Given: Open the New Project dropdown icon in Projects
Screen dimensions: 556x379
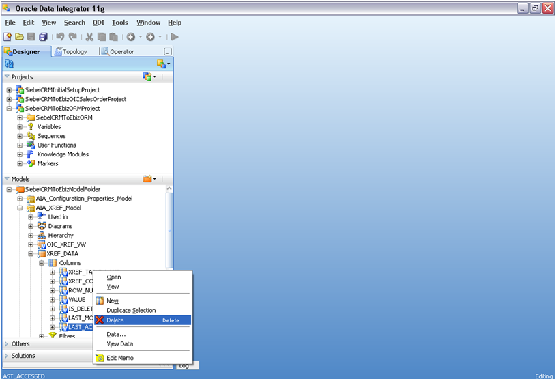Looking at the screenshot, I should pyautogui.click(x=149, y=76).
